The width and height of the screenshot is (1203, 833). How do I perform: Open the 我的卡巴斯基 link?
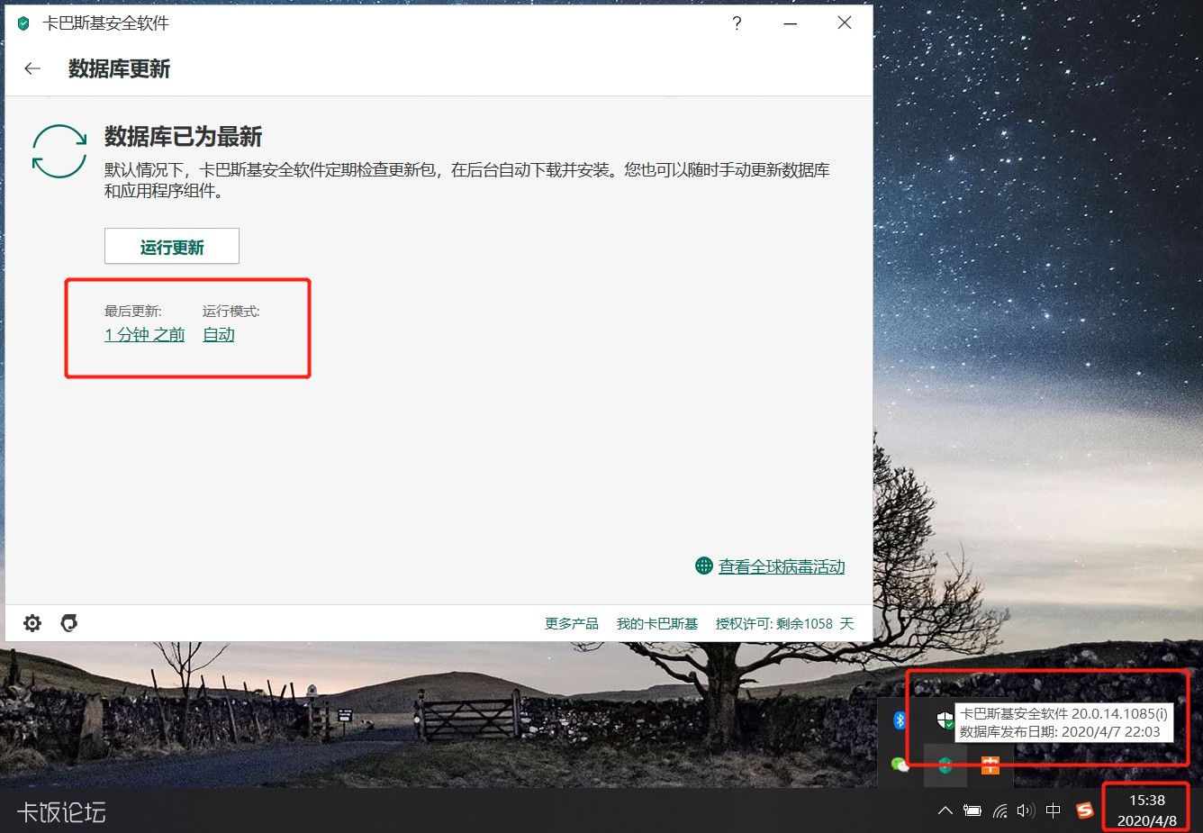(x=657, y=623)
